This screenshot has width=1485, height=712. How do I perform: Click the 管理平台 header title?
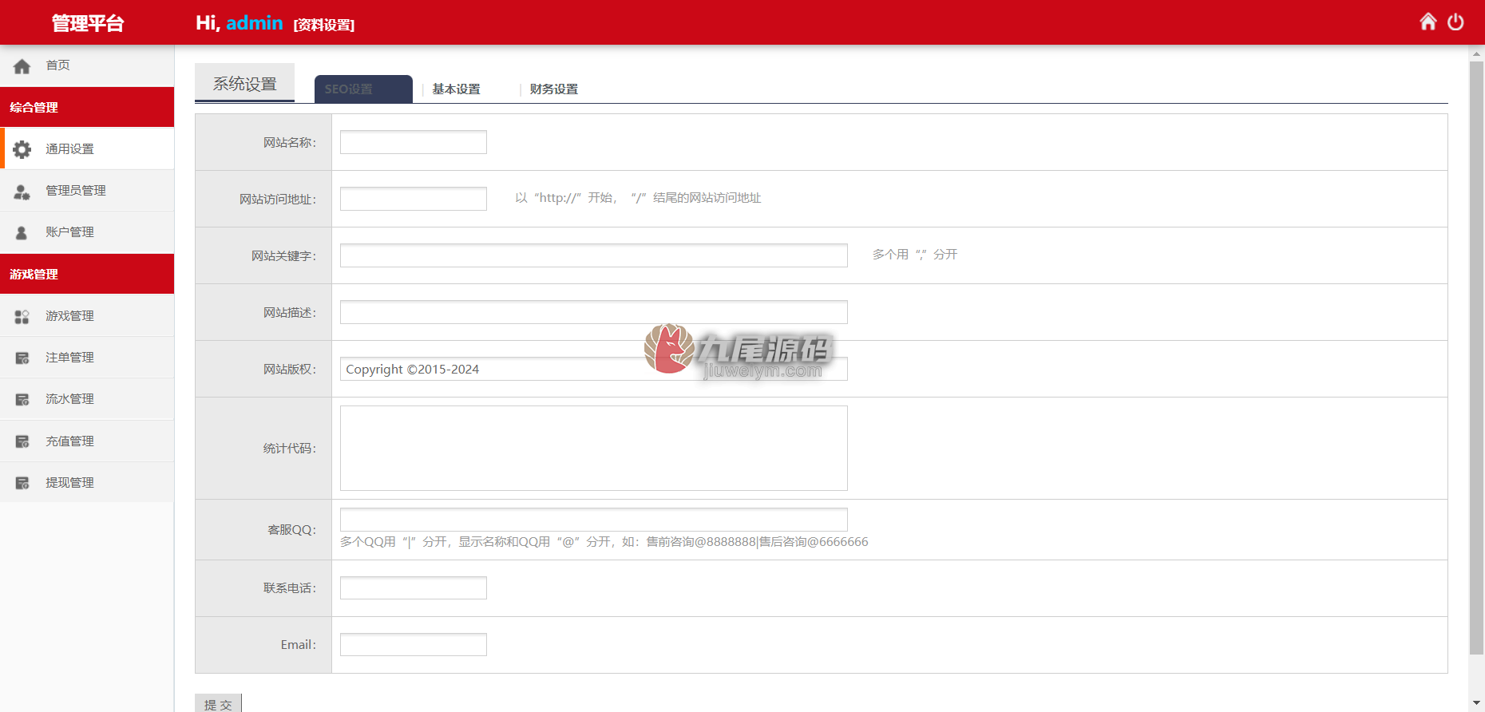click(88, 23)
